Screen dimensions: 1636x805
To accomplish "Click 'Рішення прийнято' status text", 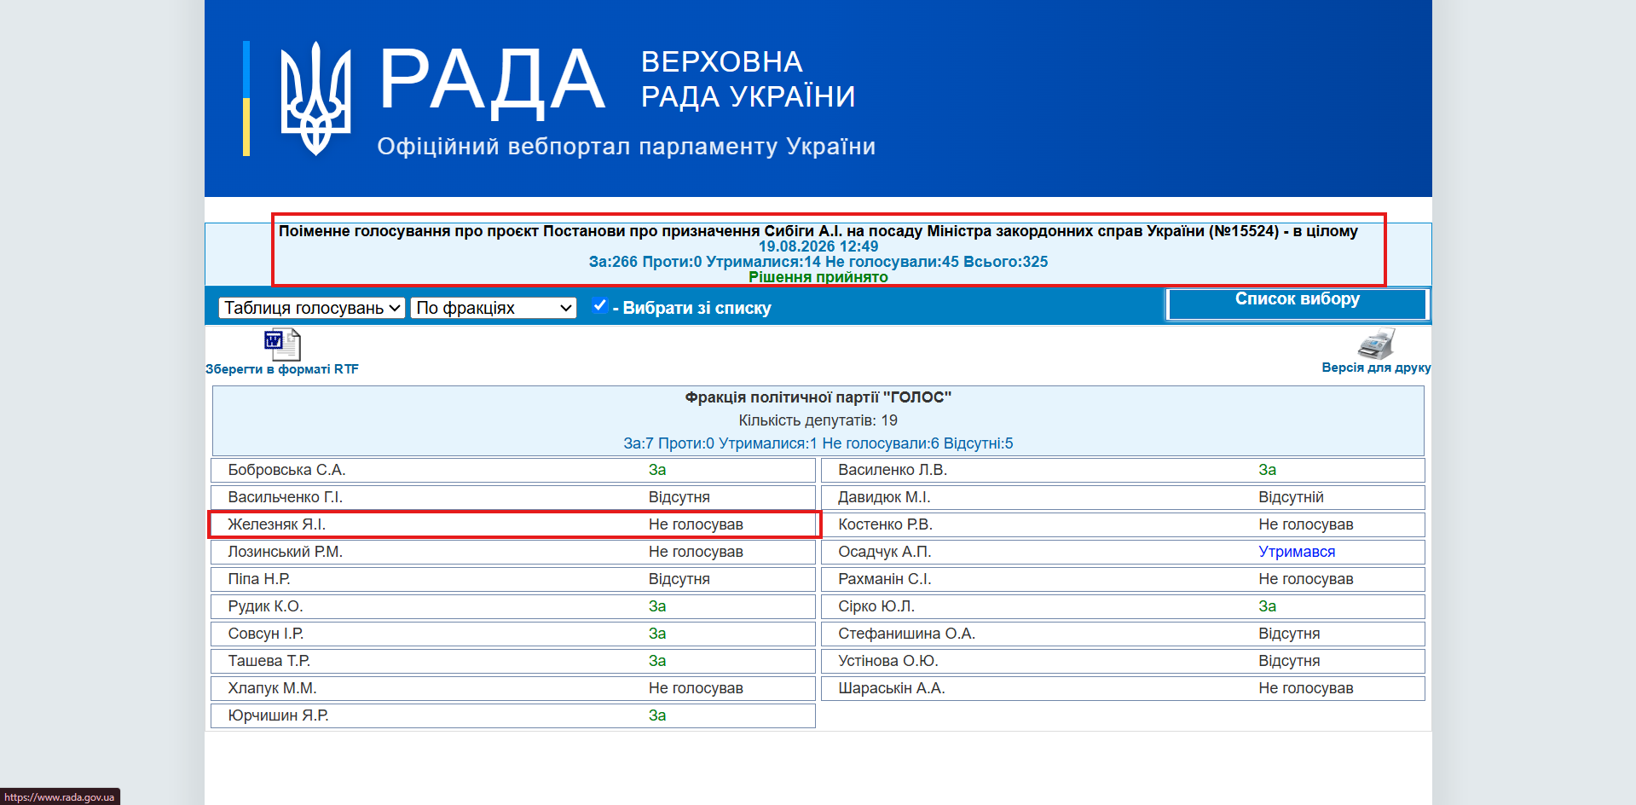I will tap(818, 277).
